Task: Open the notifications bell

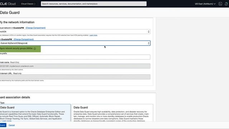Action: coord(226,4)
